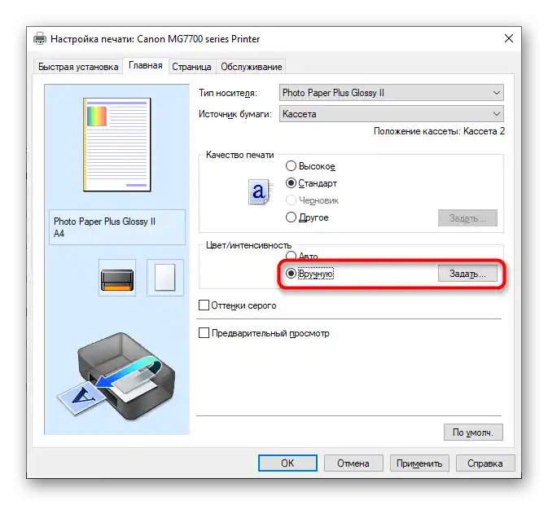The width and height of the screenshot is (548, 505).
Task: Open the Тип носителя dropdown
Action: click(x=392, y=93)
